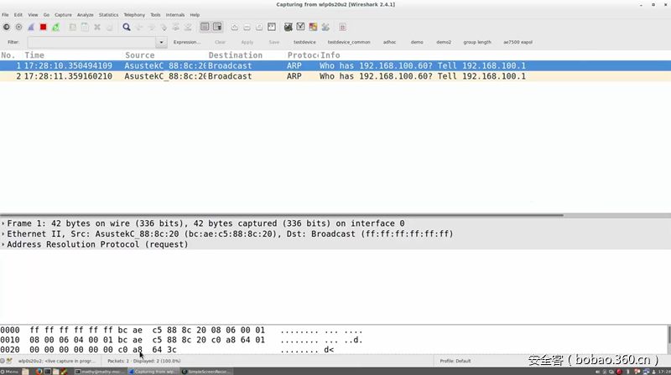Open the View menu
Screen dimensions: 671x375
point(33,14)
